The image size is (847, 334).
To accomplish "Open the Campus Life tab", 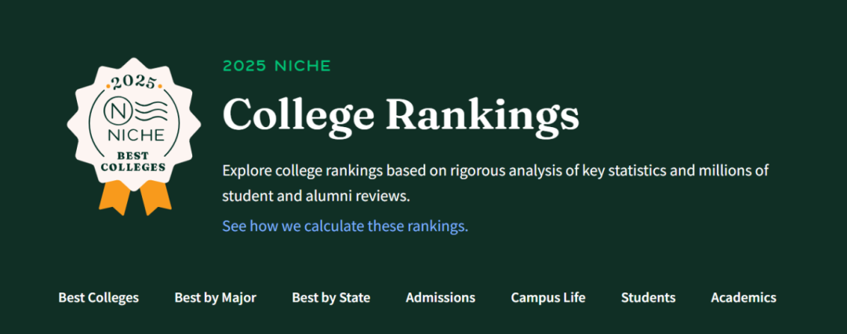I will click(547, 298).
